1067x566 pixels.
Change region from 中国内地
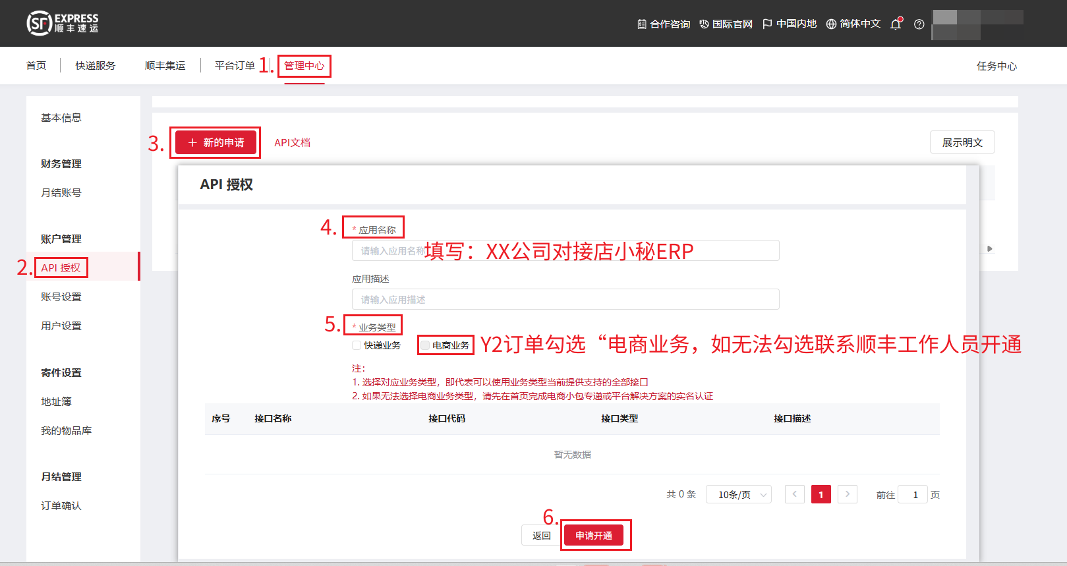click(x=790, y=24)
